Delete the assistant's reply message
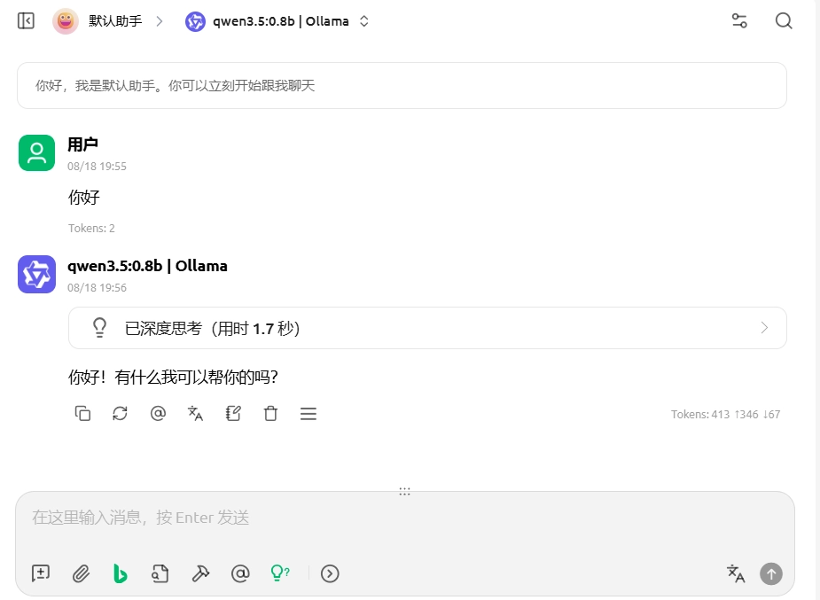Image resolution: width=820 pixels, height=600 pixels. pos(271,414)
